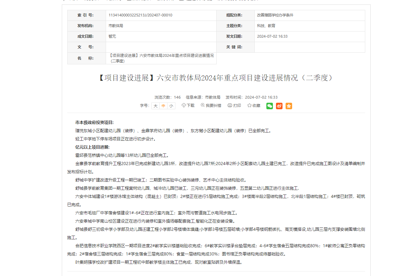
Task: Click the 科技、教育 theme category value
Action: click(266, 26)
